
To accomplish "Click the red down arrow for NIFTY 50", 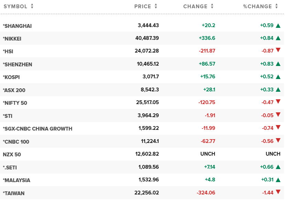I will point(278,102).
